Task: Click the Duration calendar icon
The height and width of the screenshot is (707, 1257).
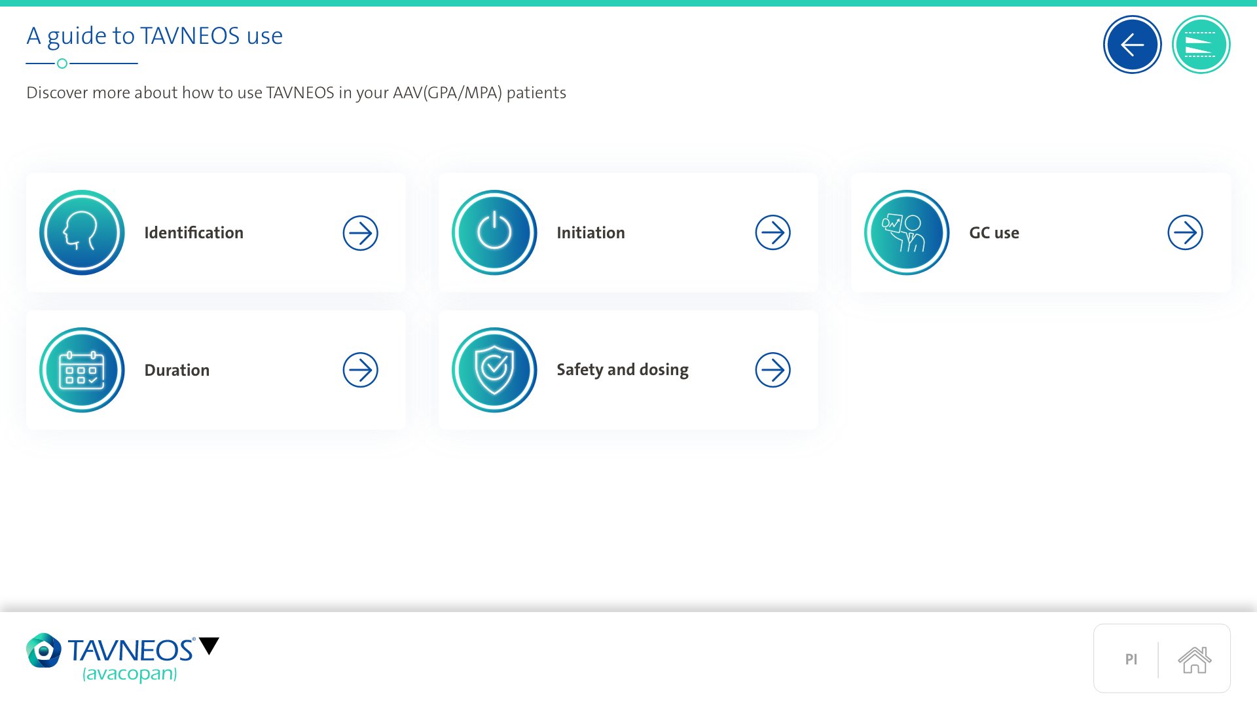Action: (x=82, y=370)
